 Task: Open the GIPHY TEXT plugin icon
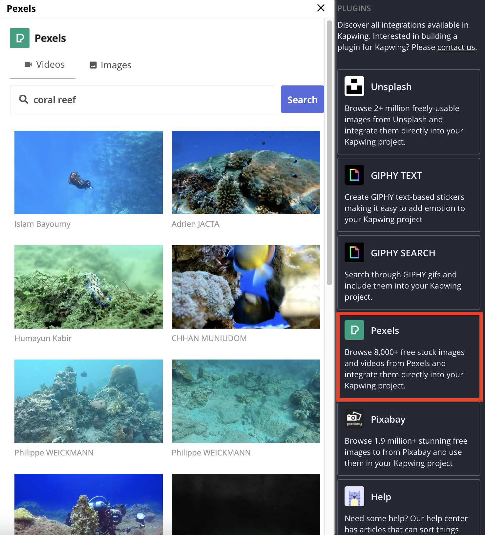pos(354,175)
